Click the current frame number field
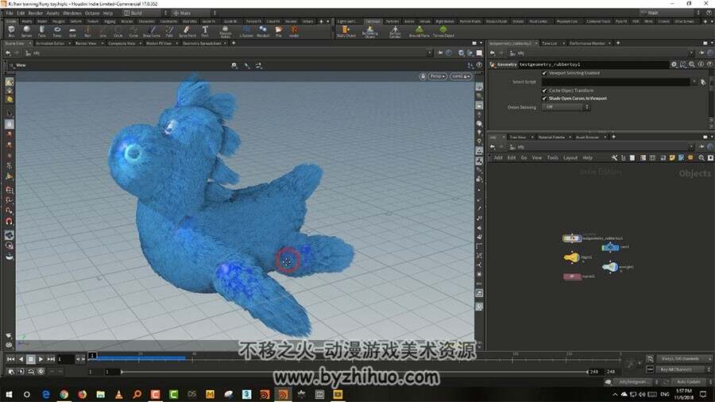The image size is (715, 402). pos(65,359)
